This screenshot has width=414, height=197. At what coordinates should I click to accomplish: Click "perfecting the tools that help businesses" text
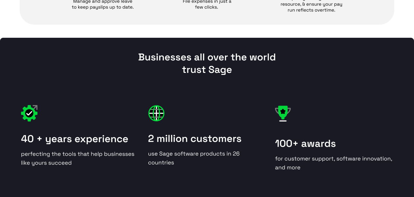coord(78,154)
